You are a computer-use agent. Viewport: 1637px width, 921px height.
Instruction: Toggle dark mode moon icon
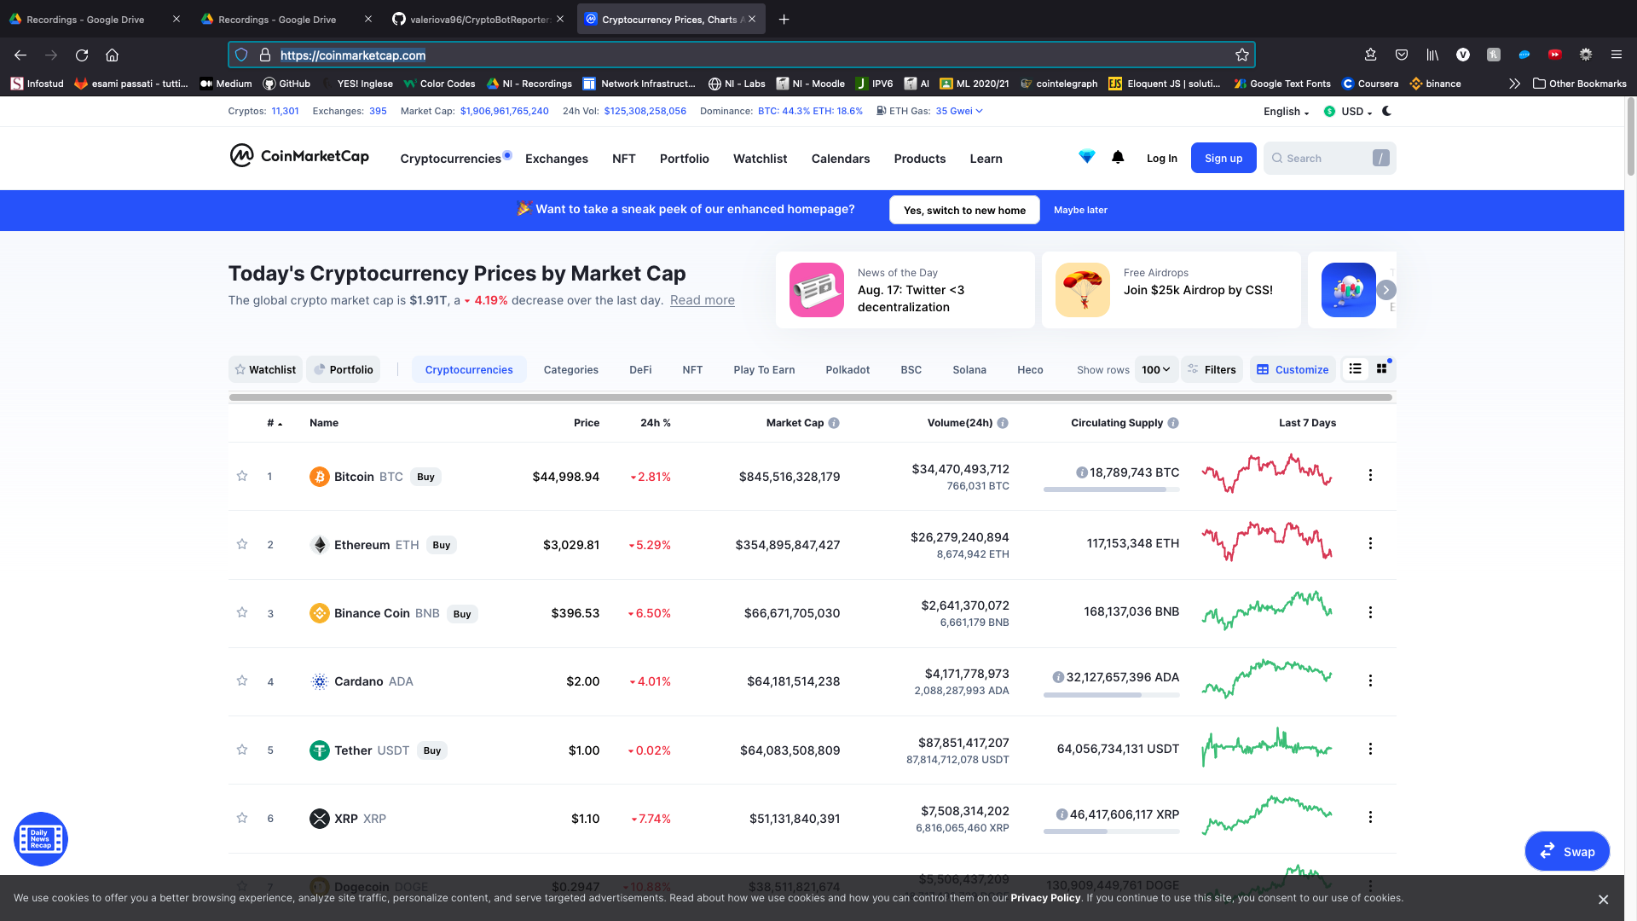[1387, 111]
